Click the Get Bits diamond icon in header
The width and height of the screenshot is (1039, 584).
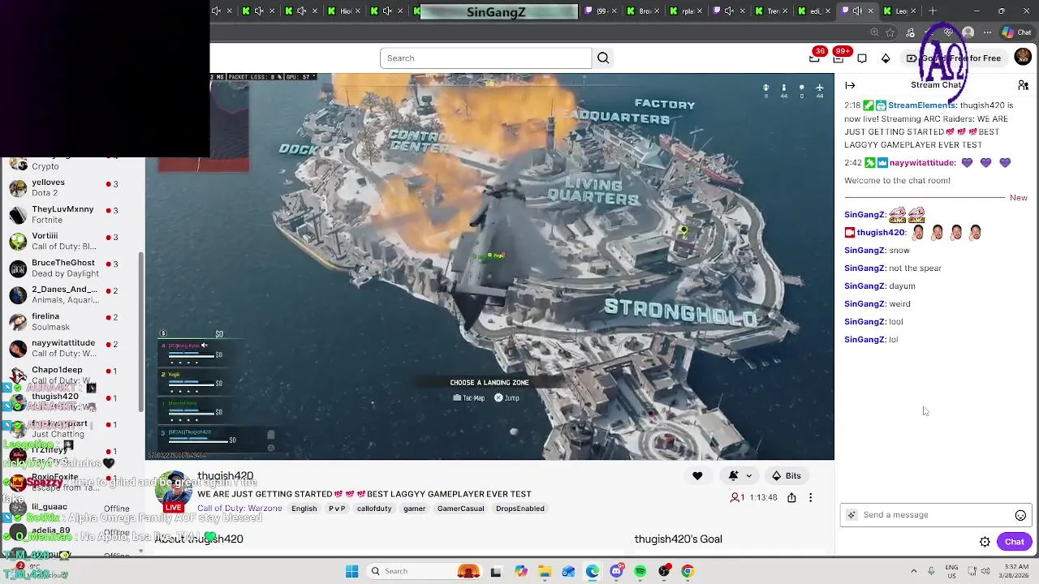[886, 58]
